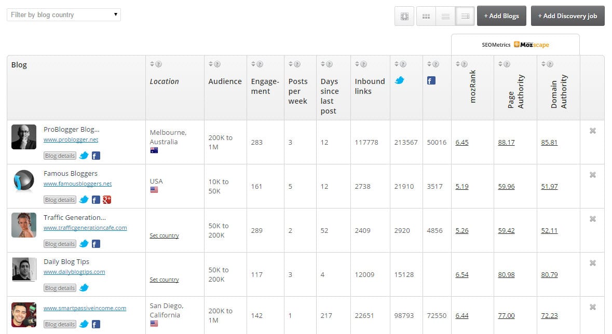Viewport: 612px width, 334px height.
Task: Sort the table by the Engagement column arrows
Action: (x=254, y=64)
